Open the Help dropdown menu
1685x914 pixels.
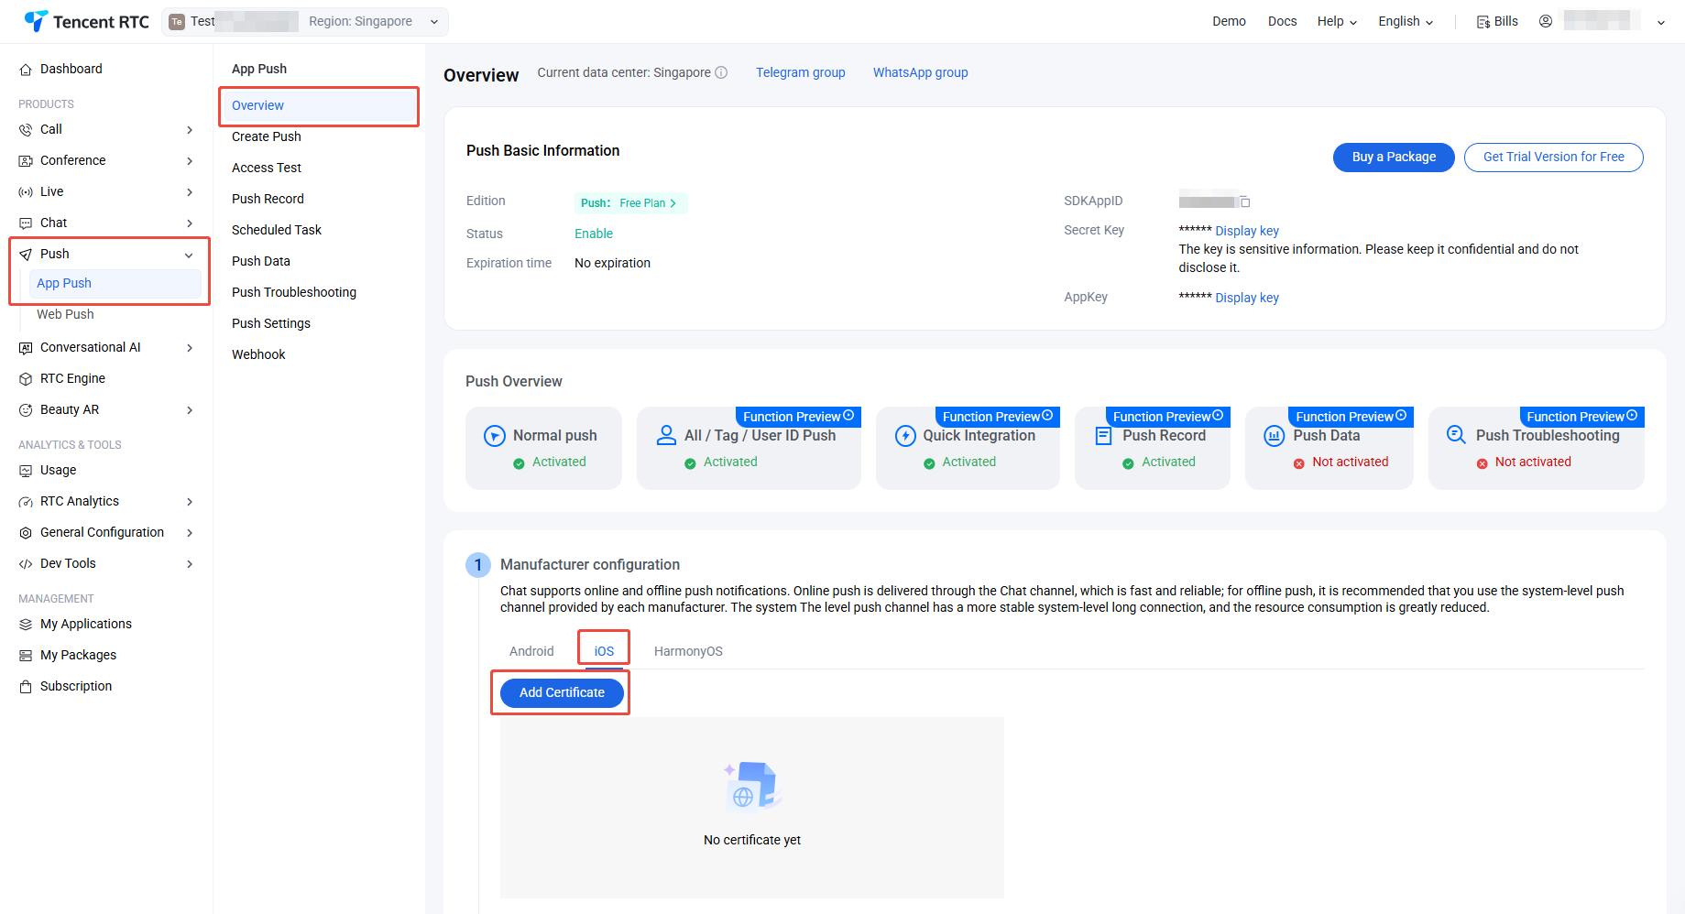click(1337, 21)
